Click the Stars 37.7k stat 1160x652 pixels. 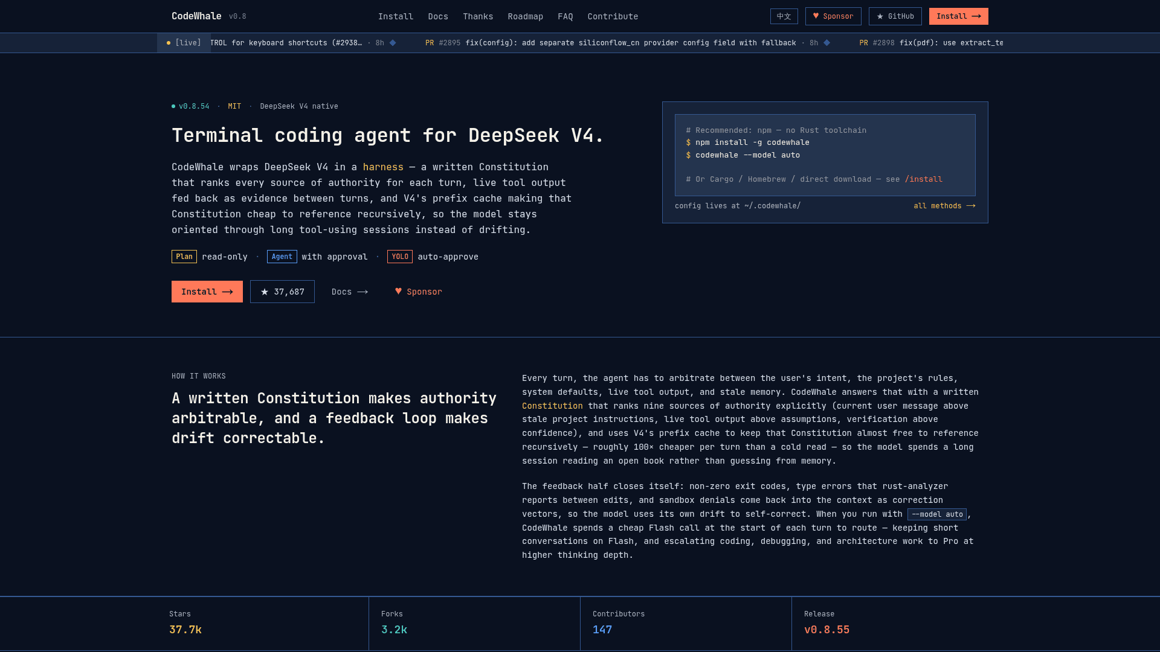tap(185, 623)
